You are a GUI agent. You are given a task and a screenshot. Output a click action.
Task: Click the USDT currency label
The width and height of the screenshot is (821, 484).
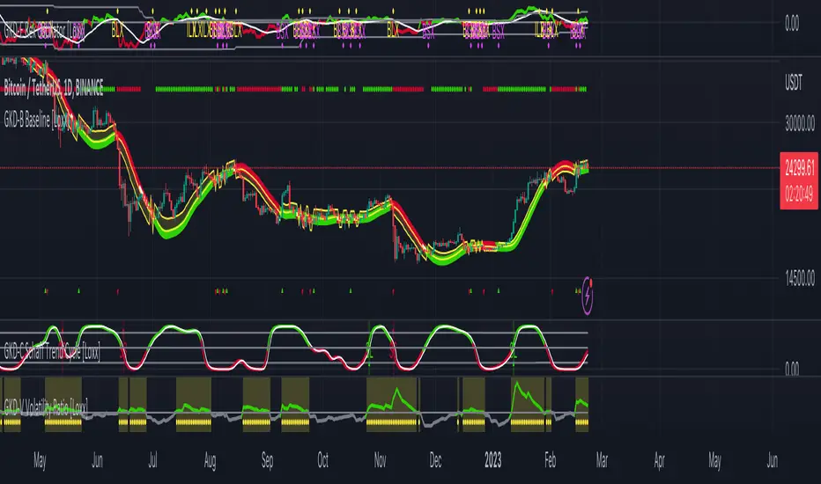coord(793,83)
